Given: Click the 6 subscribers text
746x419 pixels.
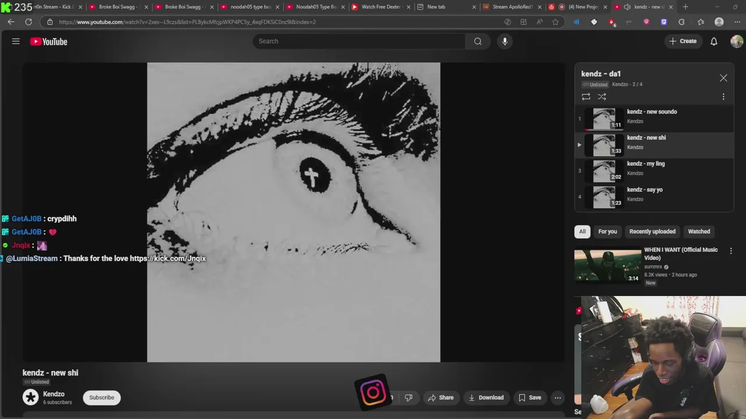Looking at the screenshot, I should (57, 403).
